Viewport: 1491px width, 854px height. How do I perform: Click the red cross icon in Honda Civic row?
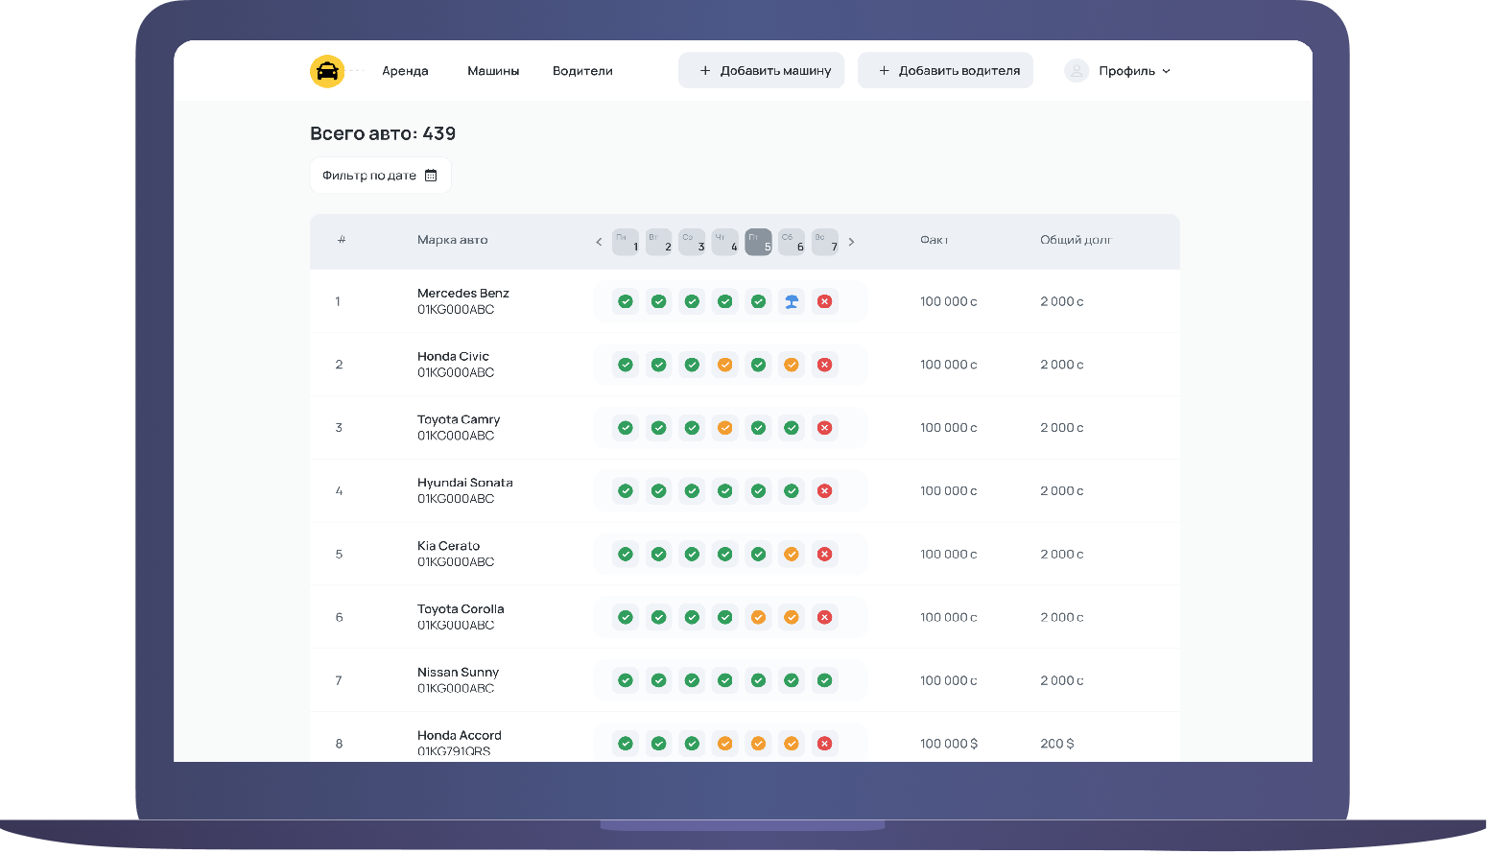[824, 365]
